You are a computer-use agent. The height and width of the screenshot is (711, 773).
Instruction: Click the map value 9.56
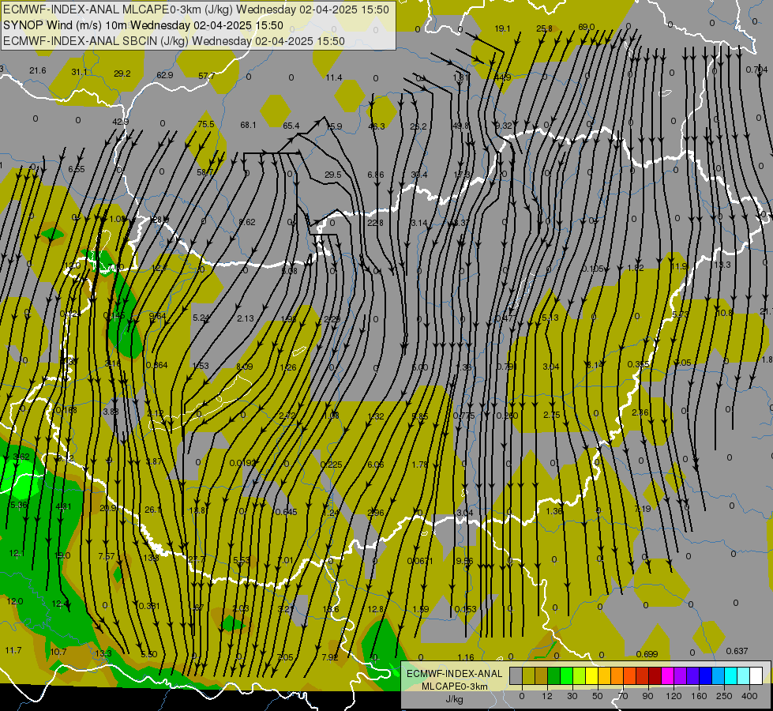click(464, 561)
